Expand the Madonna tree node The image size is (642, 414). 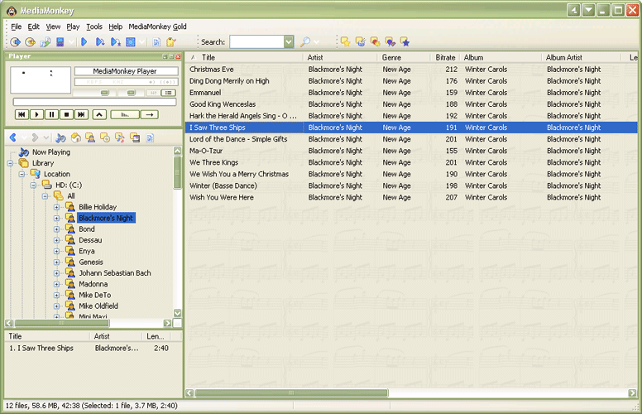coord(56,284)
